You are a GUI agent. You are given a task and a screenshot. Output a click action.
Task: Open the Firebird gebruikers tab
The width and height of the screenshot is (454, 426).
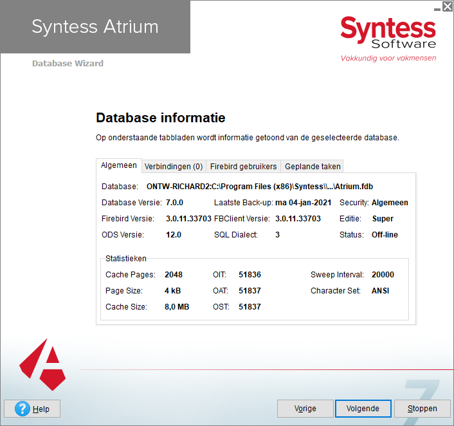243,167
